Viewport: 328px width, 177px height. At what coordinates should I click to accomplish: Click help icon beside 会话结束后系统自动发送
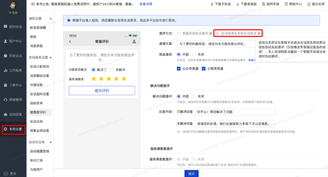(259, 33)
